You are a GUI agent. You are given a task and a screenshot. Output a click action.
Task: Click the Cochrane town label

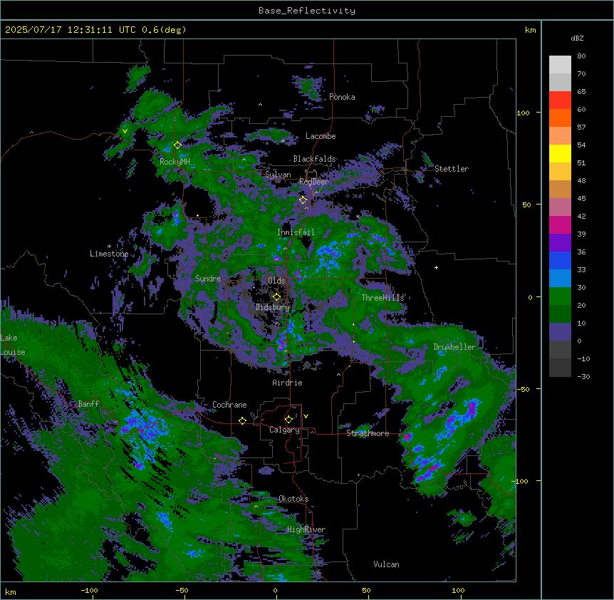click(229, 405)
